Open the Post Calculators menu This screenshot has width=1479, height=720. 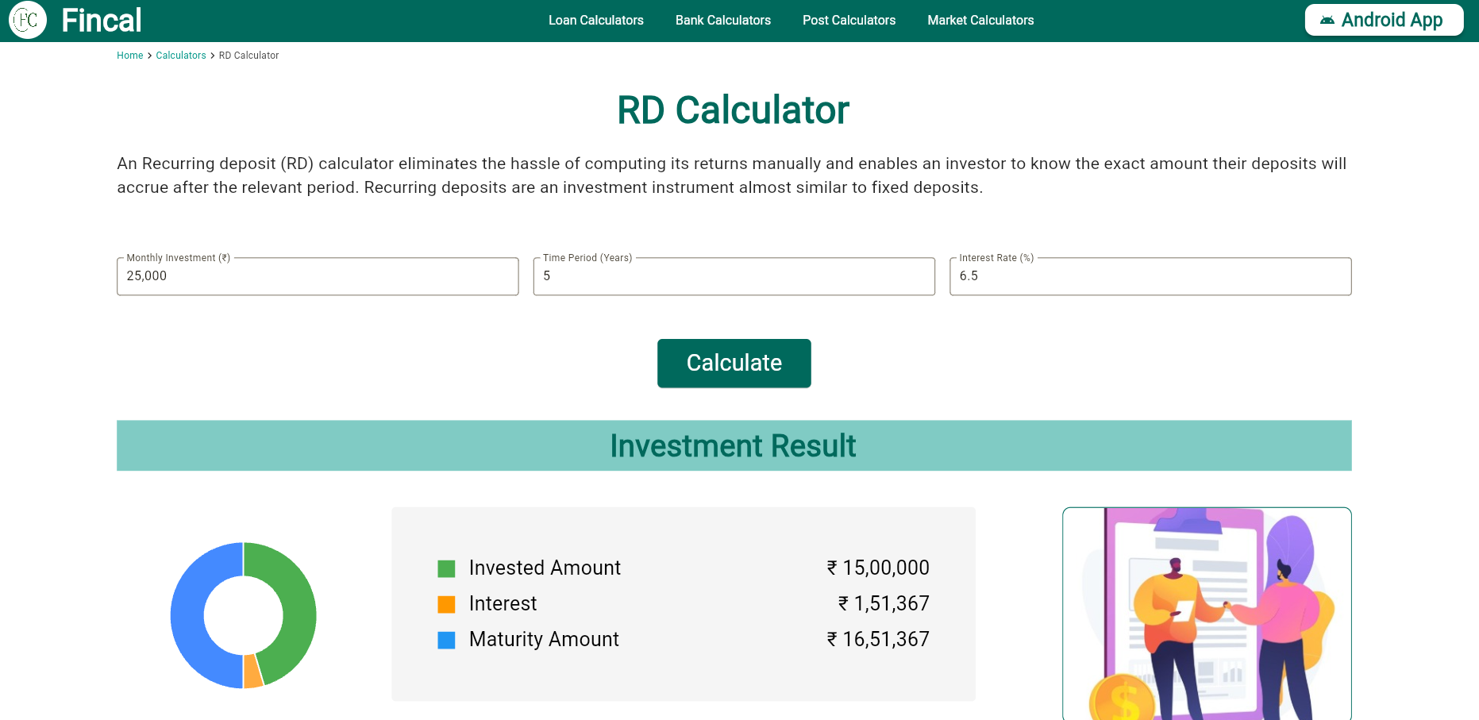point(849,20)
